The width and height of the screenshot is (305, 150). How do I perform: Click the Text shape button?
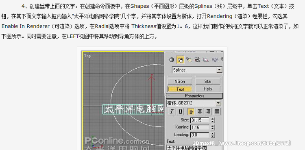tap(180, 89)
